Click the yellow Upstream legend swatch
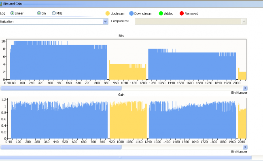Screen dimensions: 263x161 tap(108, 14)
